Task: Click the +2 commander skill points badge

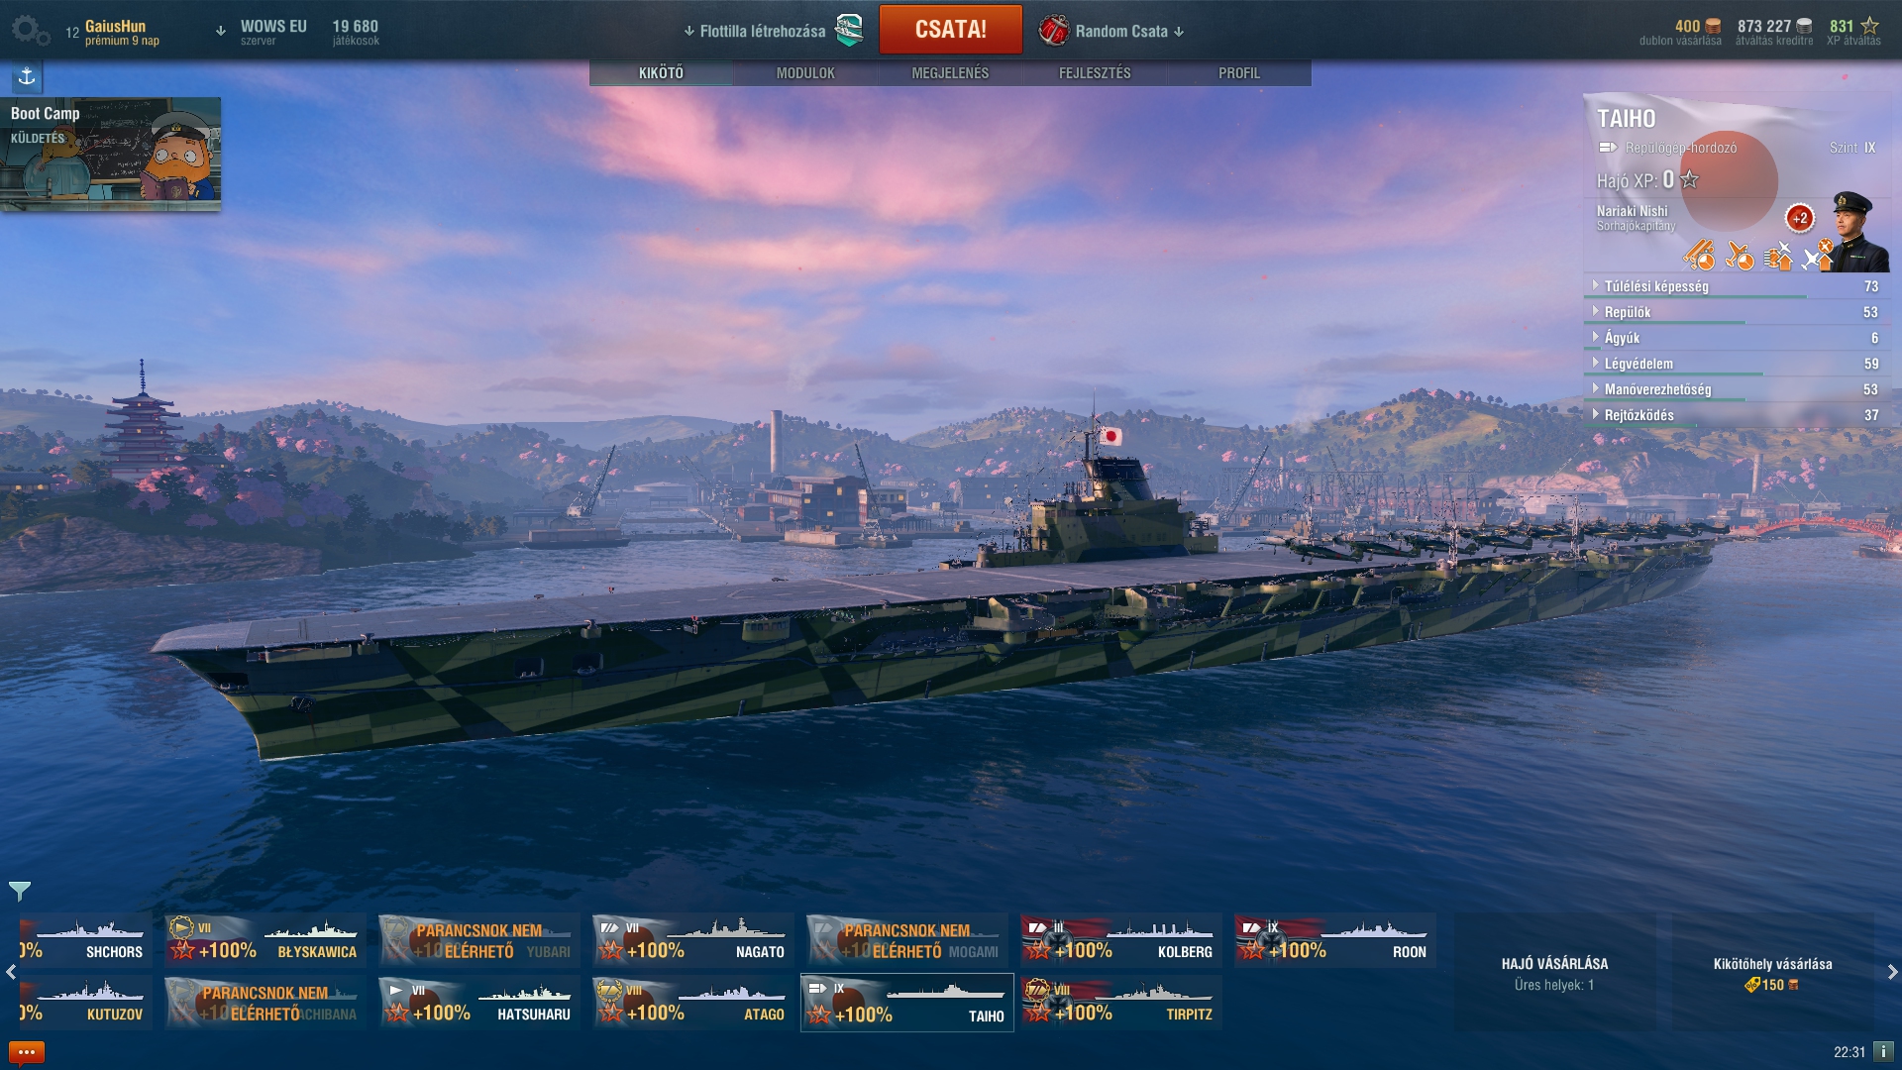Action: click(x=1800, y=218)
